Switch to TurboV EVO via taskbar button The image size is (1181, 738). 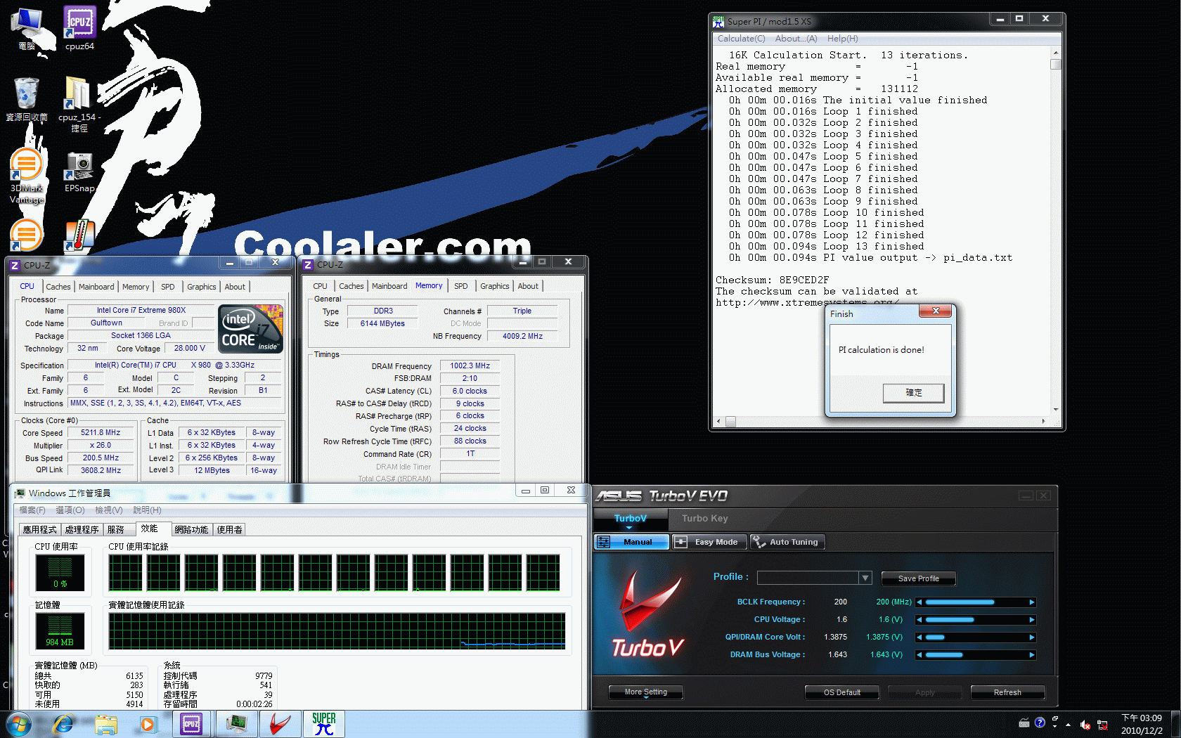click(x=280, y=724)
